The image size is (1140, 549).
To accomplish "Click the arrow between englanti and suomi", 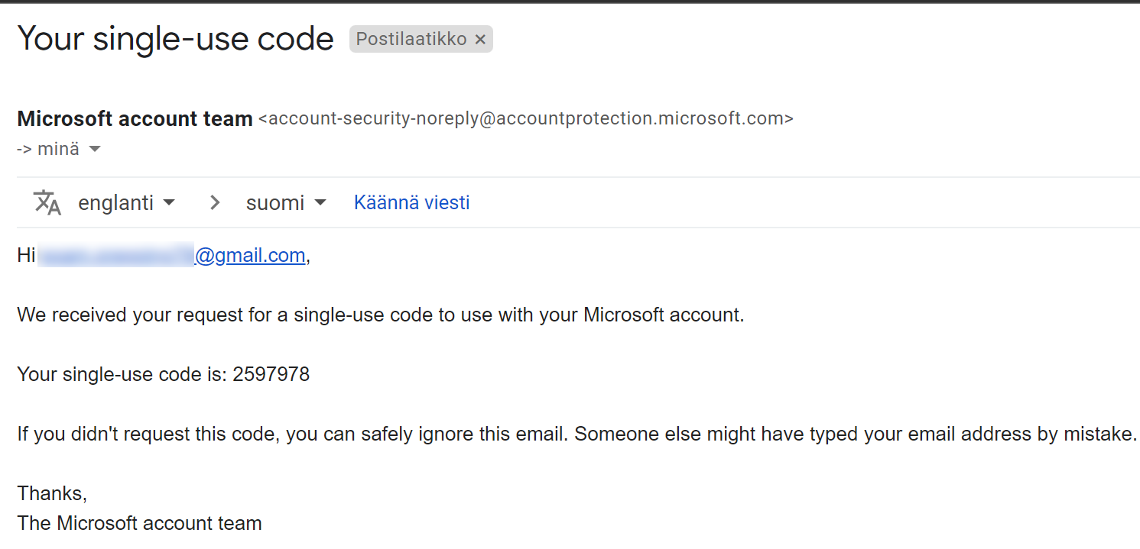I will coord(215,202).
